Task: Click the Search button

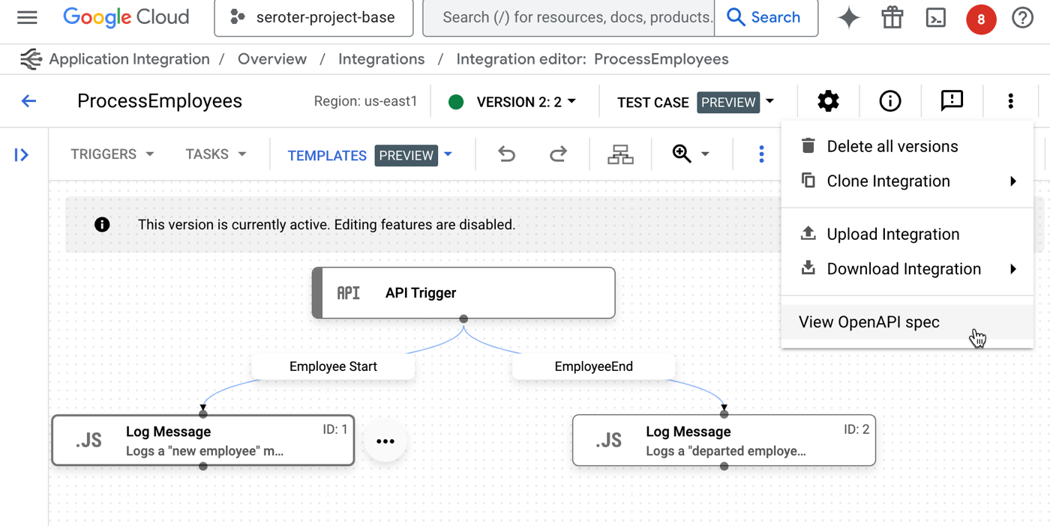Action: point(764,17)
